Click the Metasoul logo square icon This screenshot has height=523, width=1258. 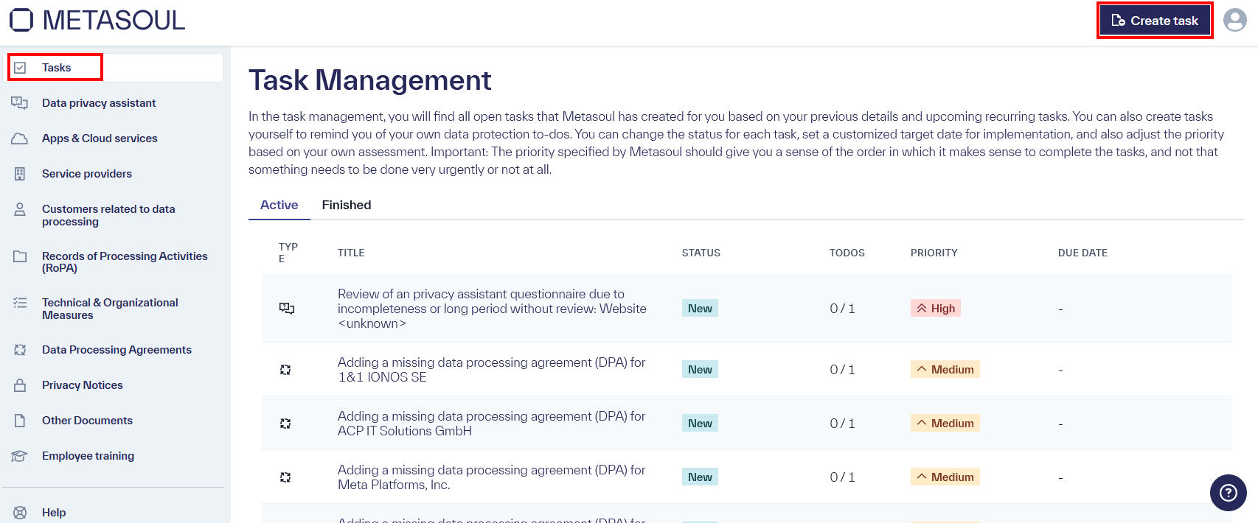21,20
